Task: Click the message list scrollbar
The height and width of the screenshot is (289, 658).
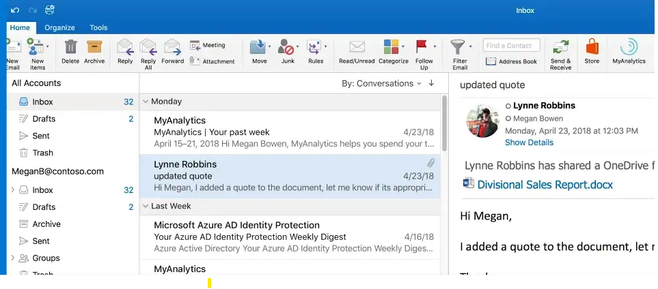Action: (x=445, y=123)
